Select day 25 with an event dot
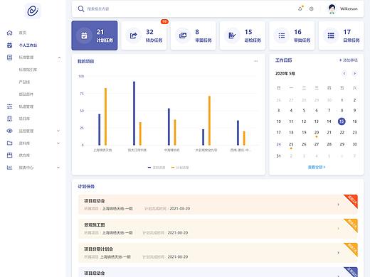Image resolution: width=370 pixels, height=277 pixels. pyautogui.click(x=291, y=144)
